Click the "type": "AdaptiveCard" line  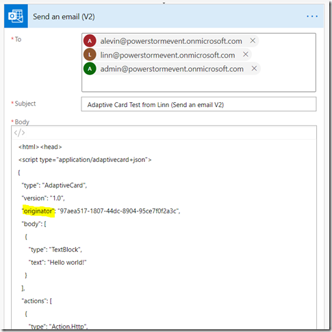click(x=54, y=185)
